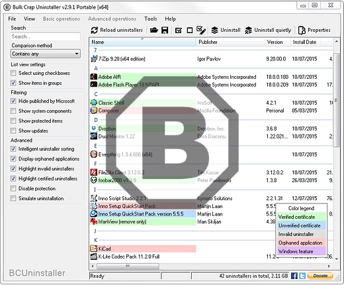Viewport: 344px width, 285px height.
Task: Toggle Intelligent uninstaller sorting
Action: pyautogui.click(x=13, y=149)
